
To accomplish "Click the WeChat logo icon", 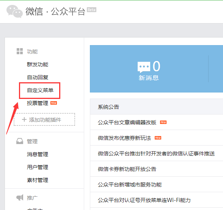I will tap(14, 11).
